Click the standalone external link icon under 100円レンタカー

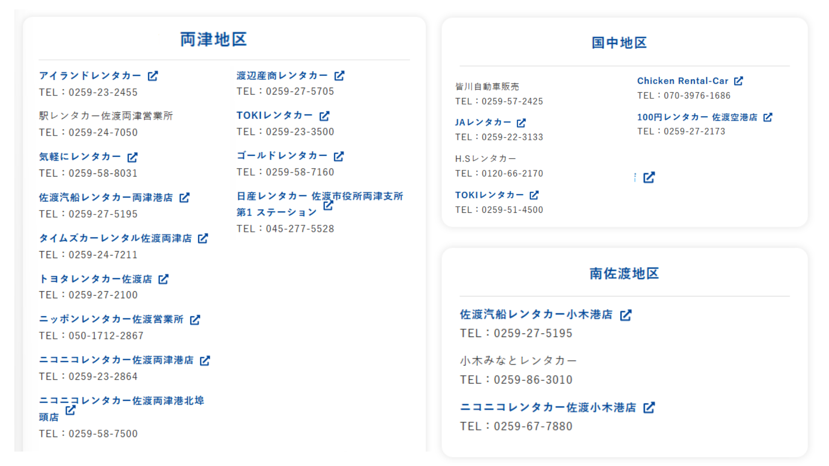tap(649, 177)
